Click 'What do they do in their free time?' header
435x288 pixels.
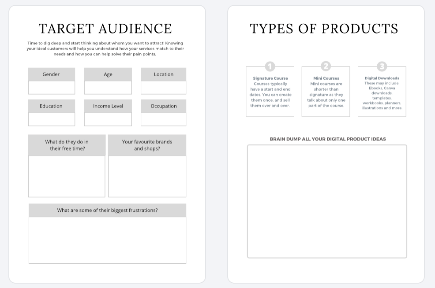coord(67,145)
